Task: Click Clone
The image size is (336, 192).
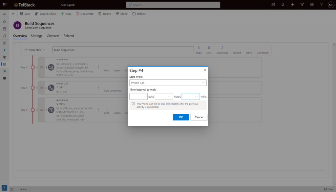Action: point(122,14)
